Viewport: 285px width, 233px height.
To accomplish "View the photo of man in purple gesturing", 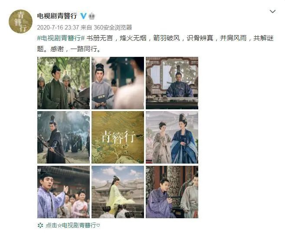I will (x=63, y=192).
